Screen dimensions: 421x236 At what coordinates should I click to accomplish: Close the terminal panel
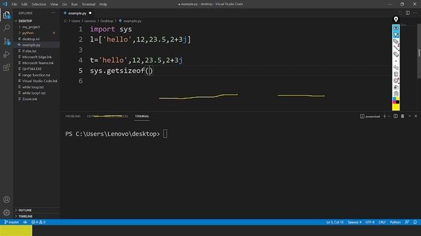(x=416, y=116)
